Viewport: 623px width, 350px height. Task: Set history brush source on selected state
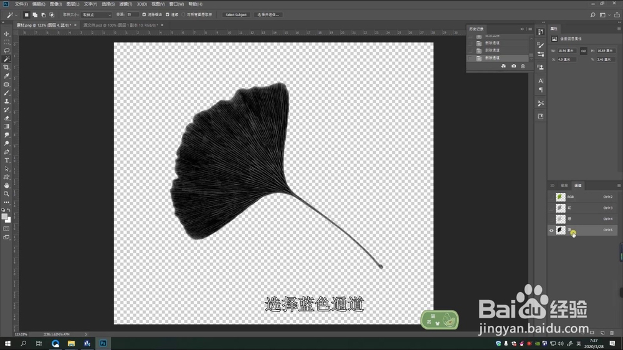[470, 58]
